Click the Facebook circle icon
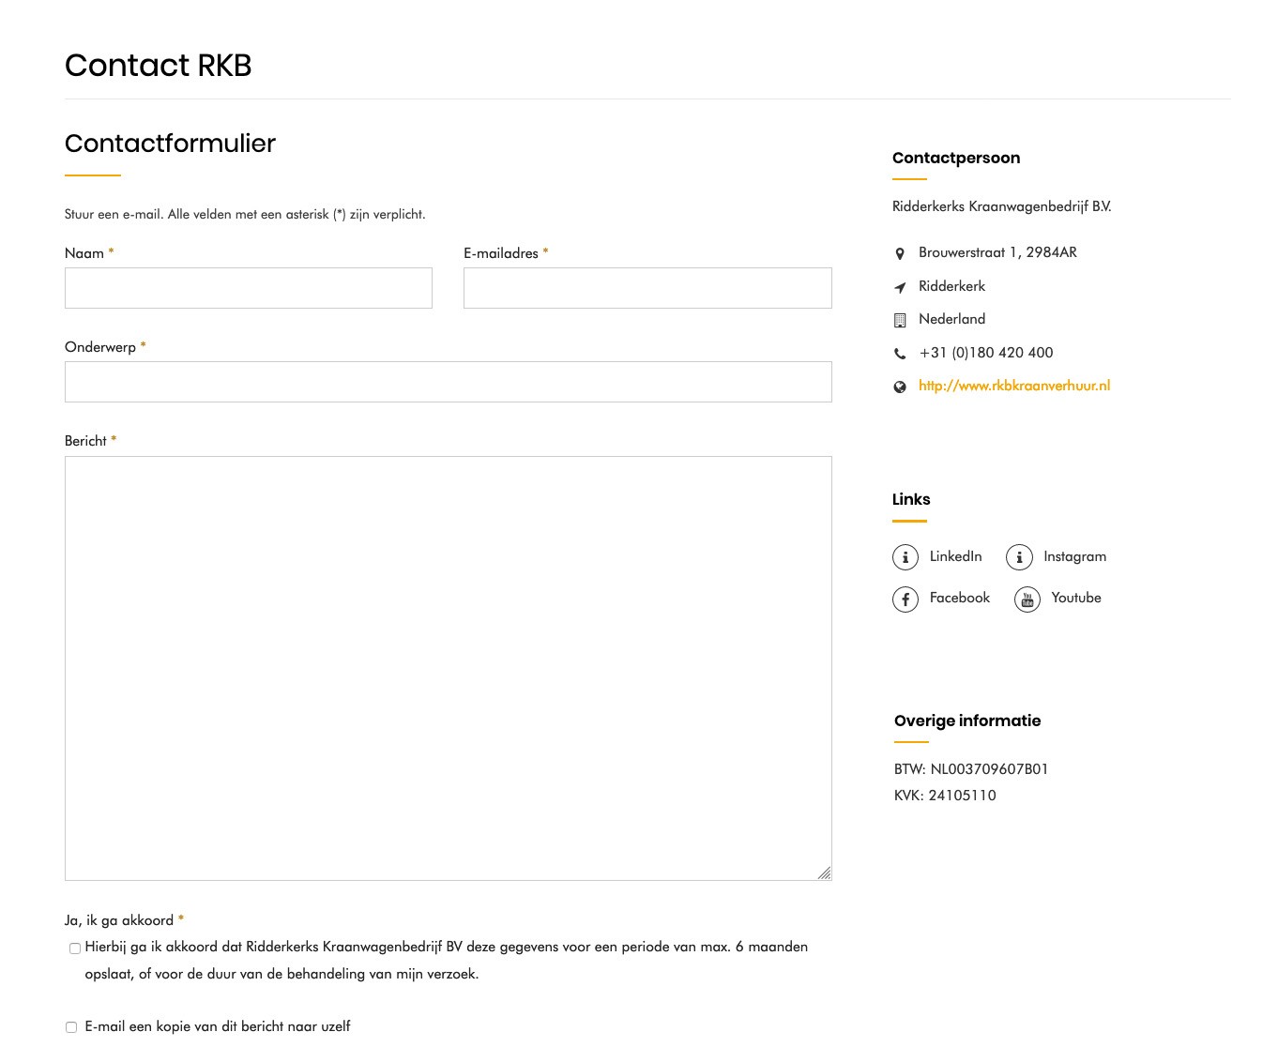Viewport: 1278px width, 1047px height. click(x=905, y=599)
